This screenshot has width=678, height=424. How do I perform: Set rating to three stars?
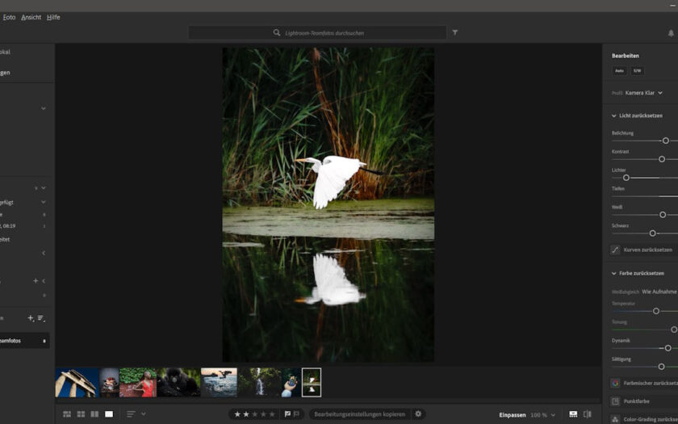255,414
